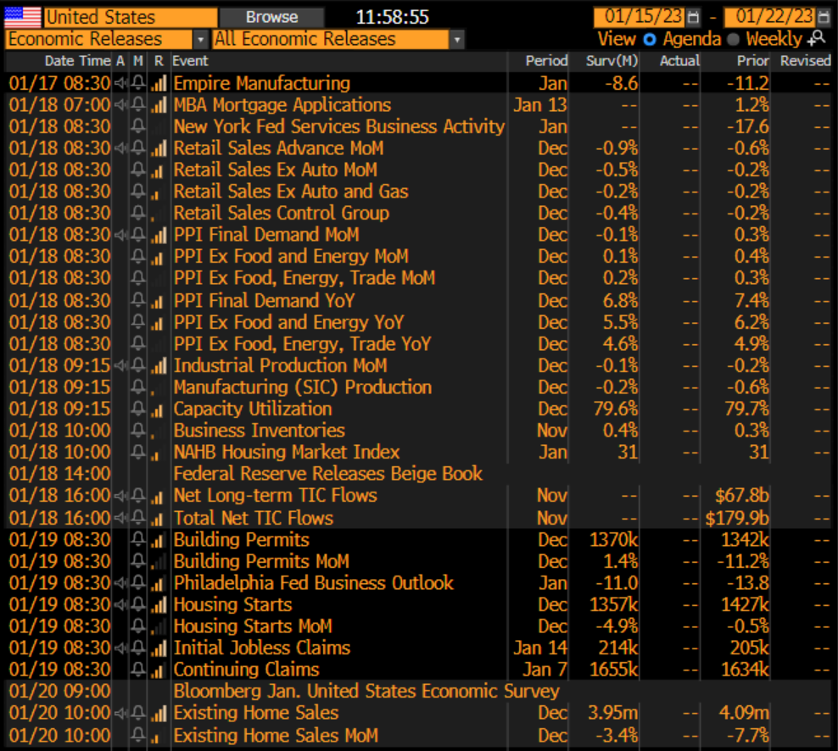Sort by the Actual column header
The height and width of the screenshot is (751, 838).
coord(679,61)
